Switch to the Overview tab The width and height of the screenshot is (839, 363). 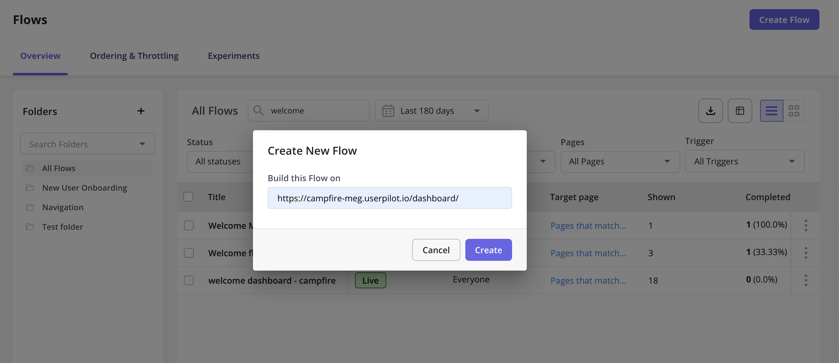(x=40, y=56)
